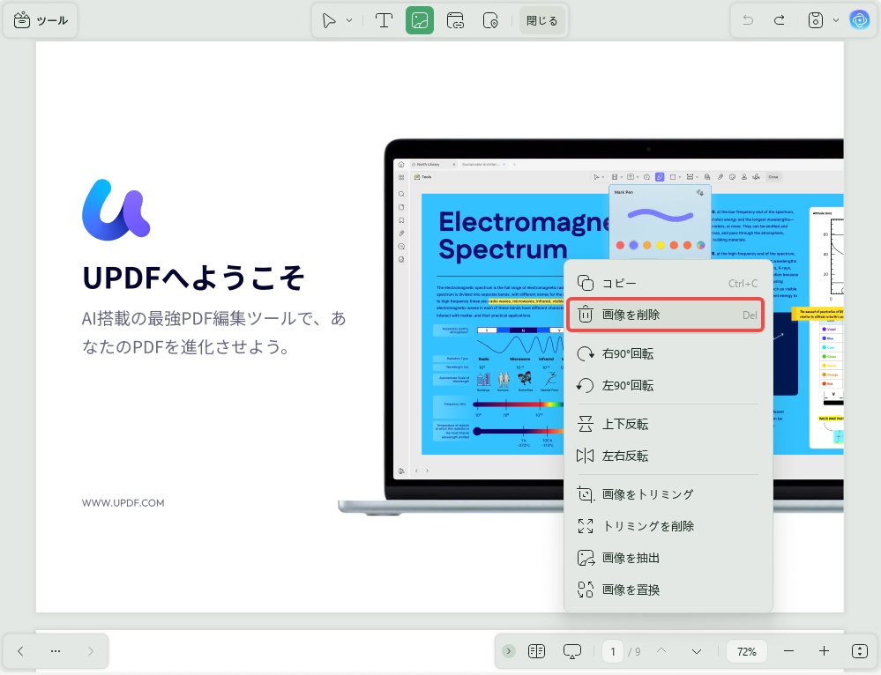Click the UPDFへようこそ heading

(193, 278)
